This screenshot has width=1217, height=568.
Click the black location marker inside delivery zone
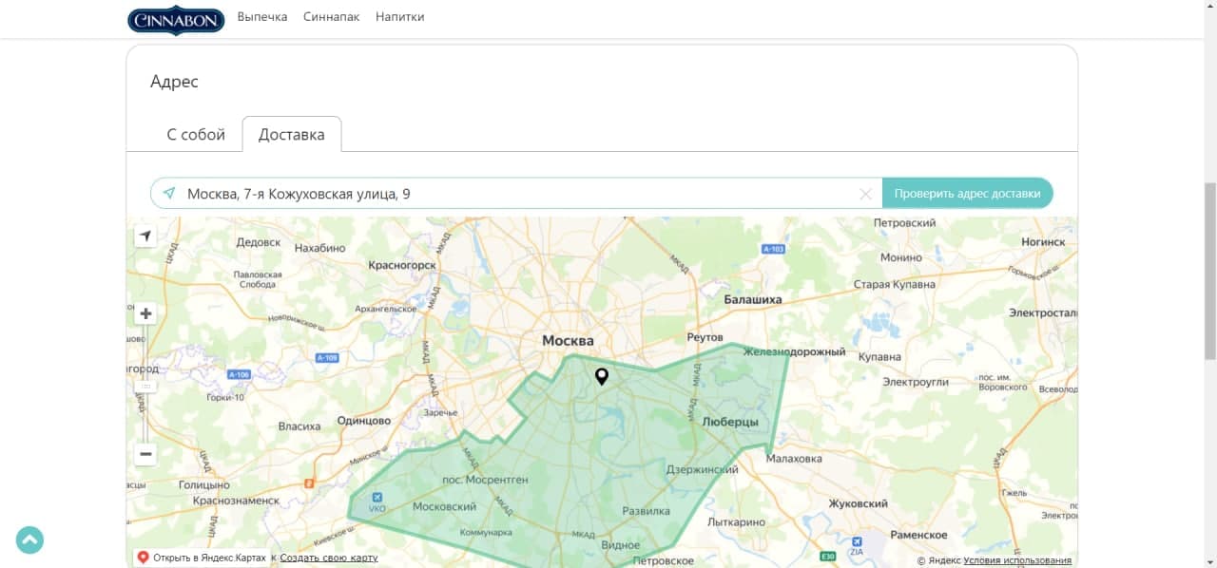click(x=601, y=376)
